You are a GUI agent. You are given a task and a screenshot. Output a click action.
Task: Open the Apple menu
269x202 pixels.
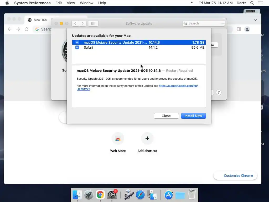7,3
